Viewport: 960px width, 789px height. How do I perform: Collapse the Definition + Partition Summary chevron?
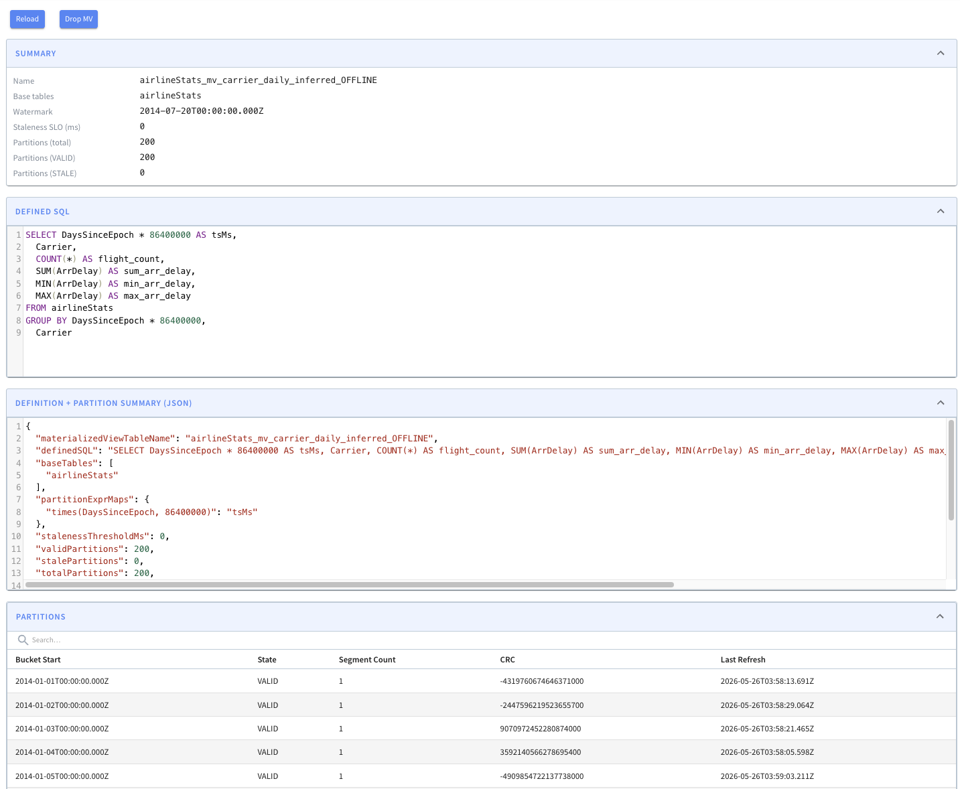941,403
